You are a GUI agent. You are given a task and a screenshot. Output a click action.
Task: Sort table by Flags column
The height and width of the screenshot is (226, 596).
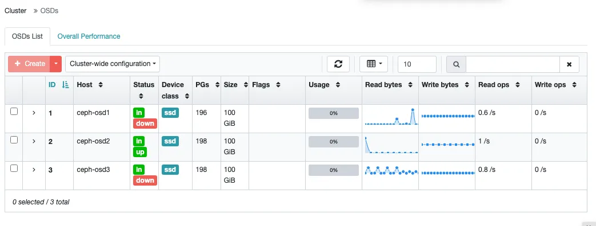tap(278, 85)
